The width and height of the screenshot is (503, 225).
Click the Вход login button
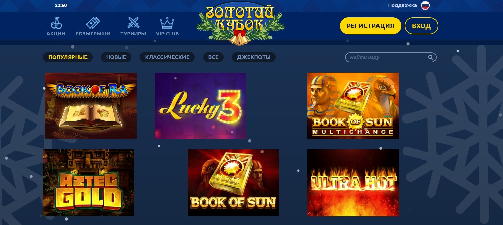[x=421, y=26]
